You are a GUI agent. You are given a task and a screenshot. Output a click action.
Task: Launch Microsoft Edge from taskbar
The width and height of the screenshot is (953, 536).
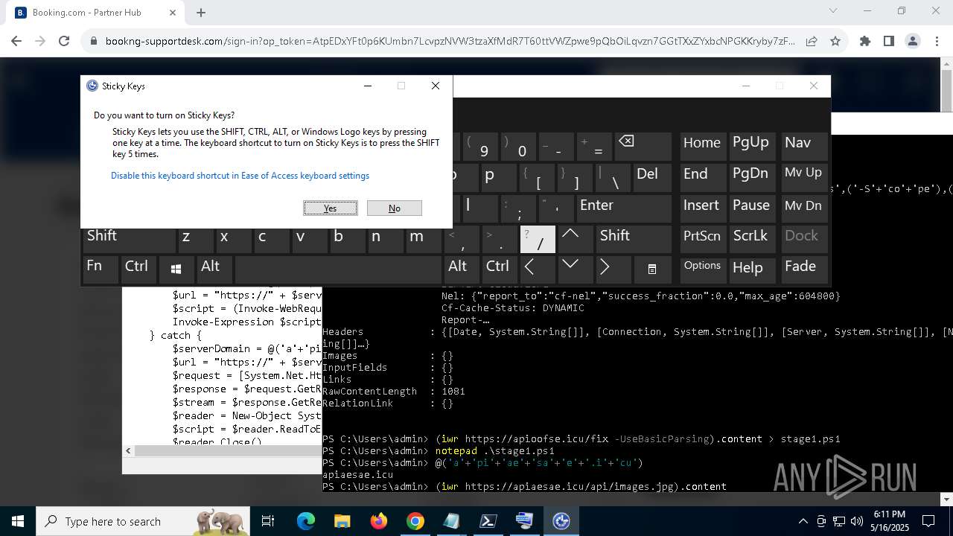[x=306, y=521]
